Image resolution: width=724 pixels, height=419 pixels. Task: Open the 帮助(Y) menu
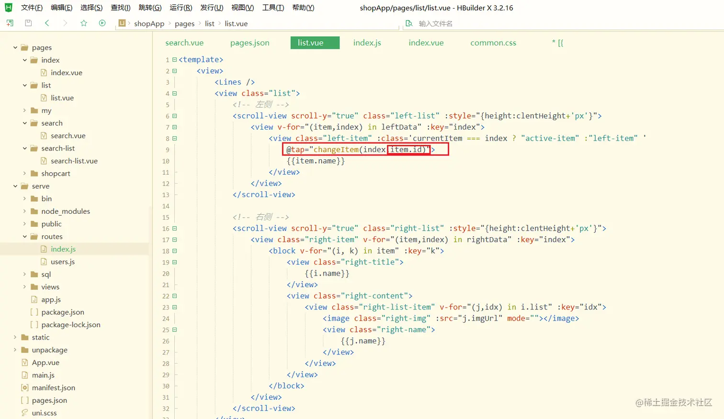[303, 8]
